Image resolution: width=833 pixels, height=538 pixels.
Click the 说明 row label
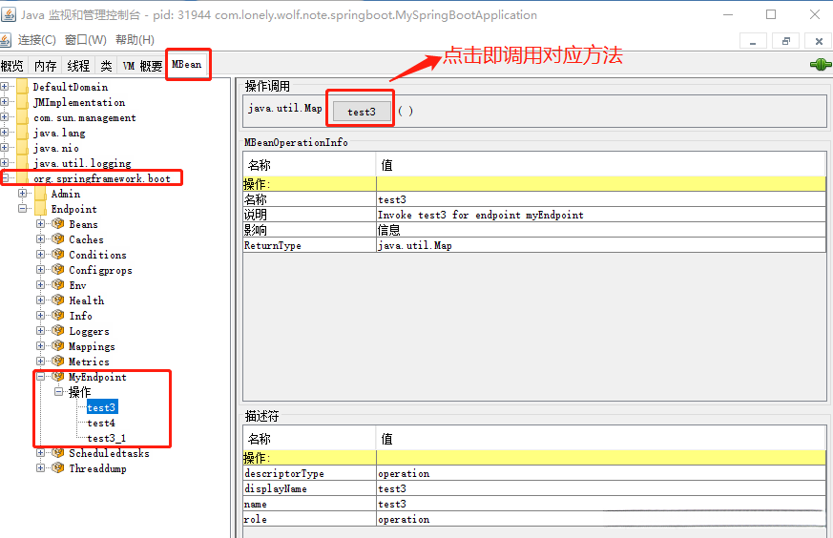coord(310,215)
